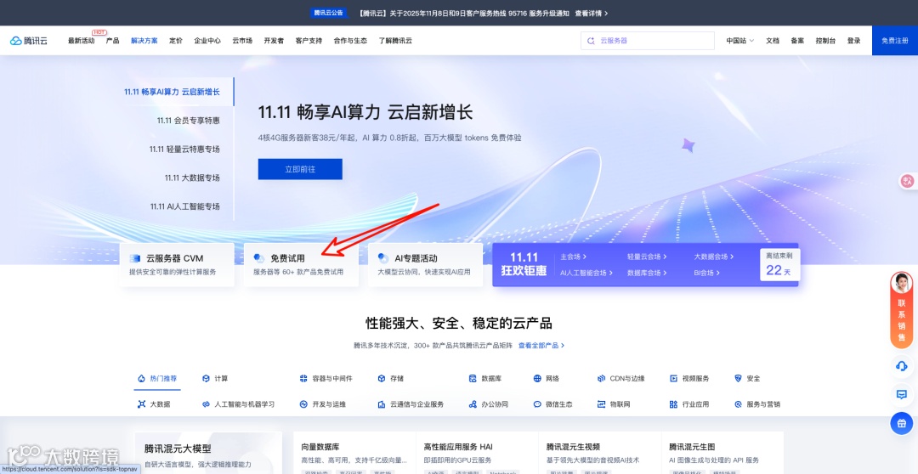
Task: Expand the 中国站 region dropdown
Action: pos(740,41)
